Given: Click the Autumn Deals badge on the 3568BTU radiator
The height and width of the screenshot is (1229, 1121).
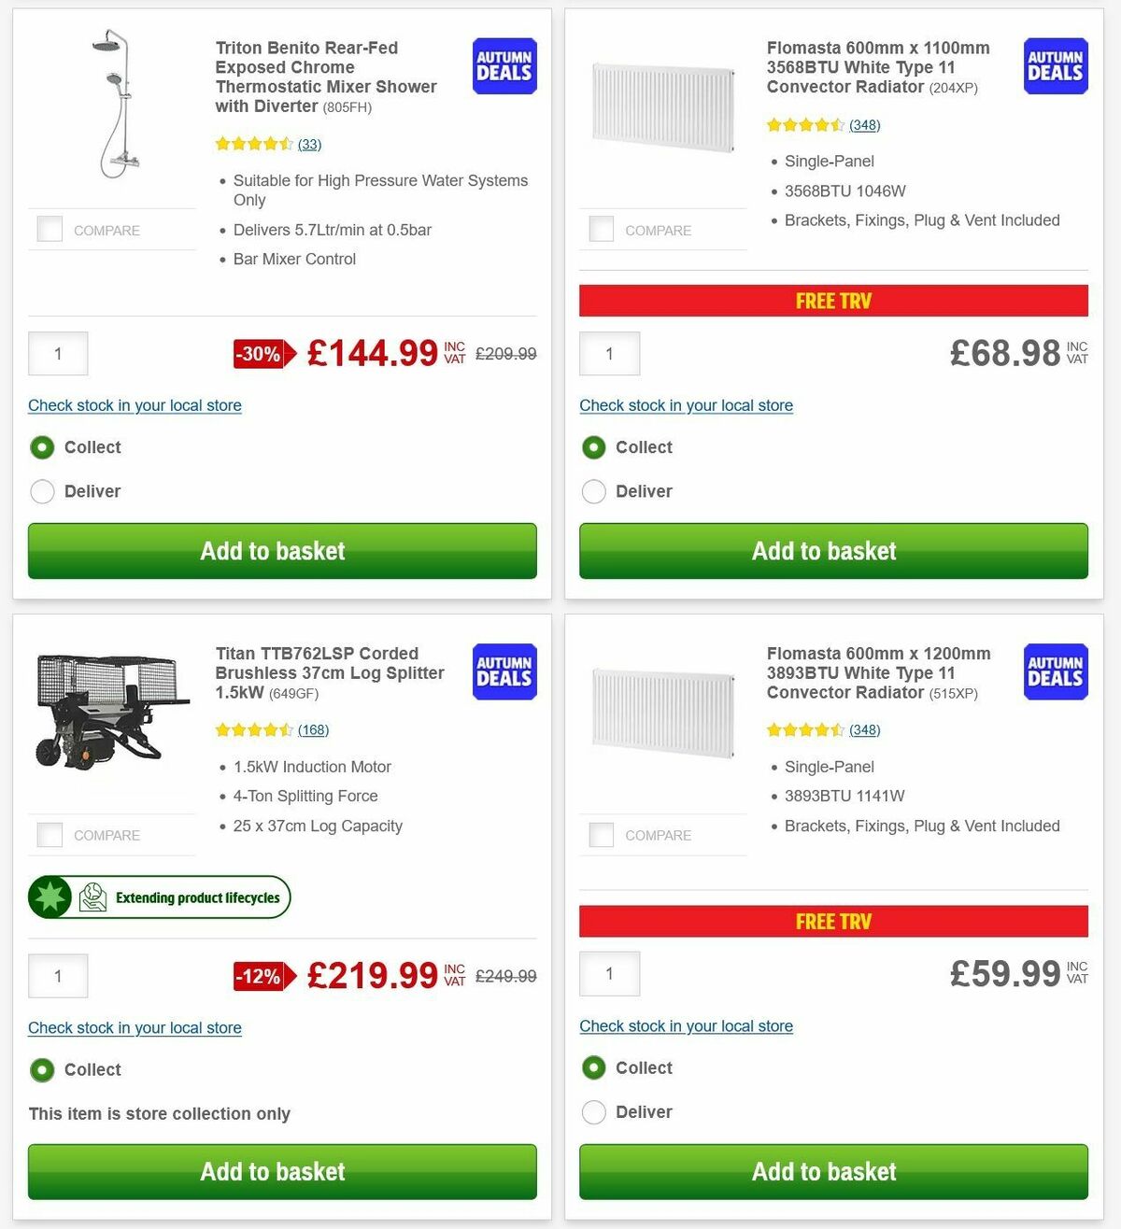Looking at the screenshot, I should [1055, 65].
